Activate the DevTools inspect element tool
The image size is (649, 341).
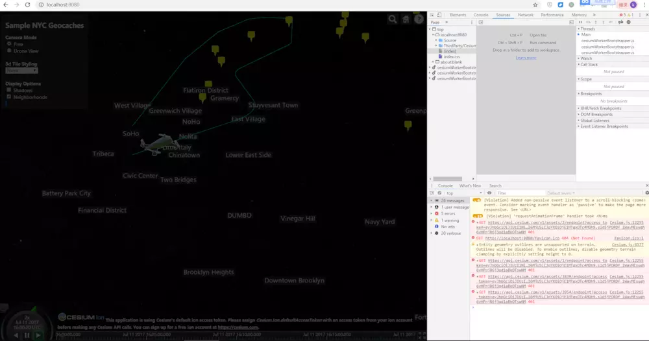pyautogui.click(x=432, y=15)
